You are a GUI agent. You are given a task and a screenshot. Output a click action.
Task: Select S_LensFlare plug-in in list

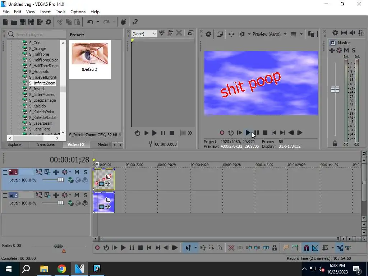coord(40,129)
